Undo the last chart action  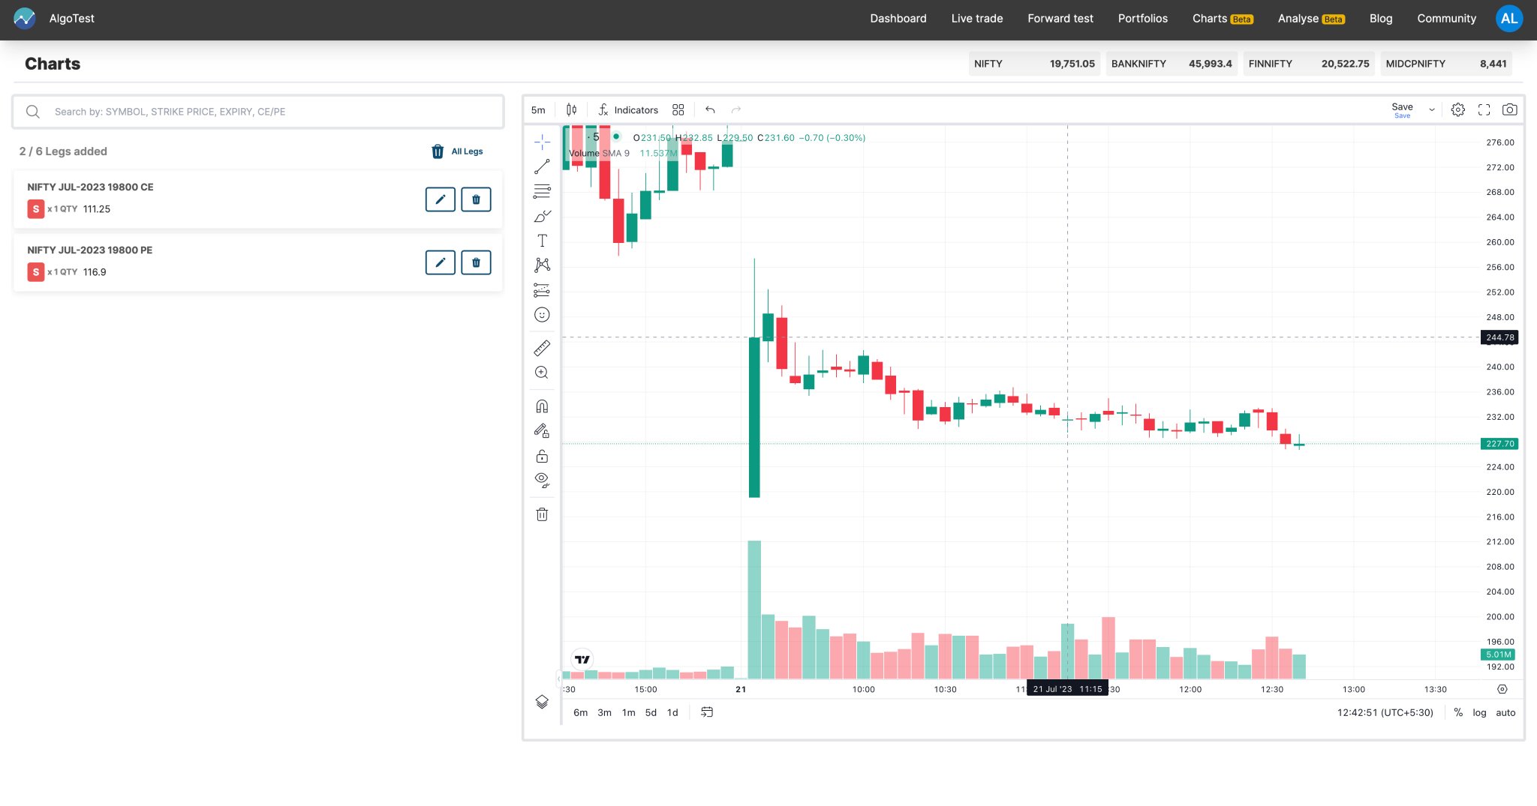710,110
